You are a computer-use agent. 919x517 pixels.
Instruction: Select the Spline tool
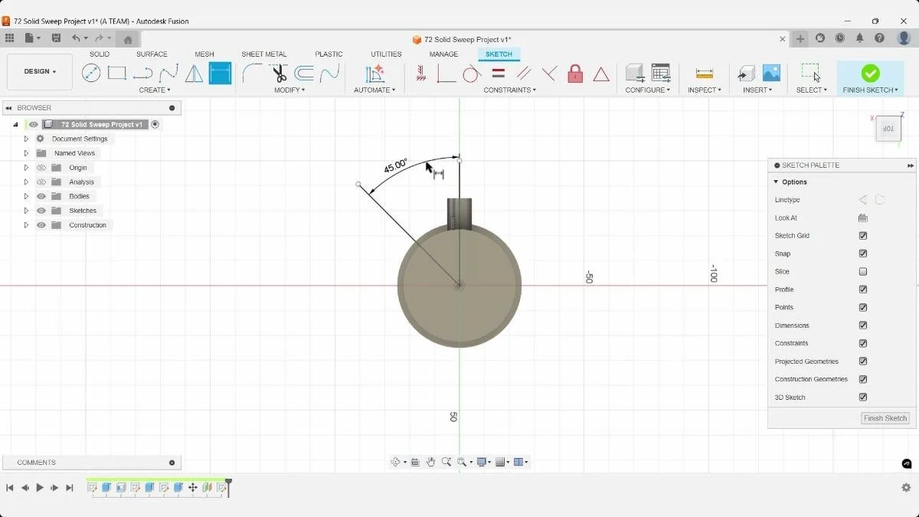click(x=168, y=73)
